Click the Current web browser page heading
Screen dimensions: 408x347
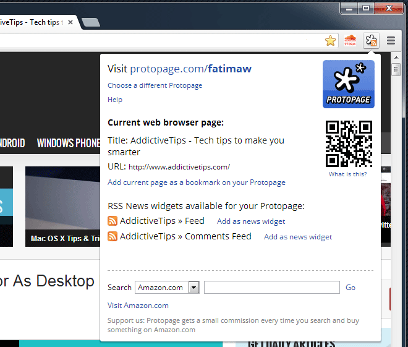point(166,122)
